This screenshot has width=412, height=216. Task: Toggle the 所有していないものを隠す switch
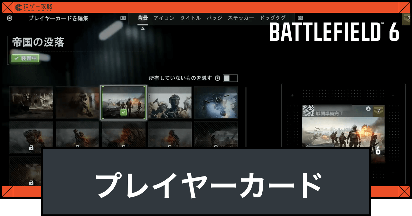[230, 78]
